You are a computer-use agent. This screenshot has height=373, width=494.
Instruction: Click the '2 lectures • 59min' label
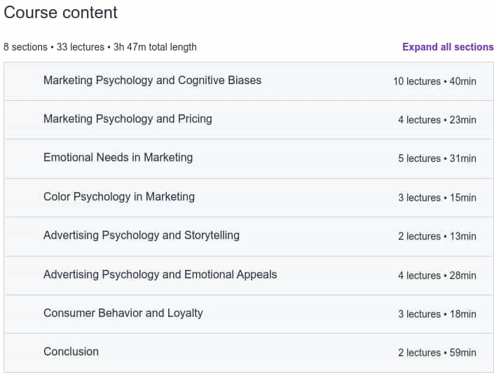point(437,353)
